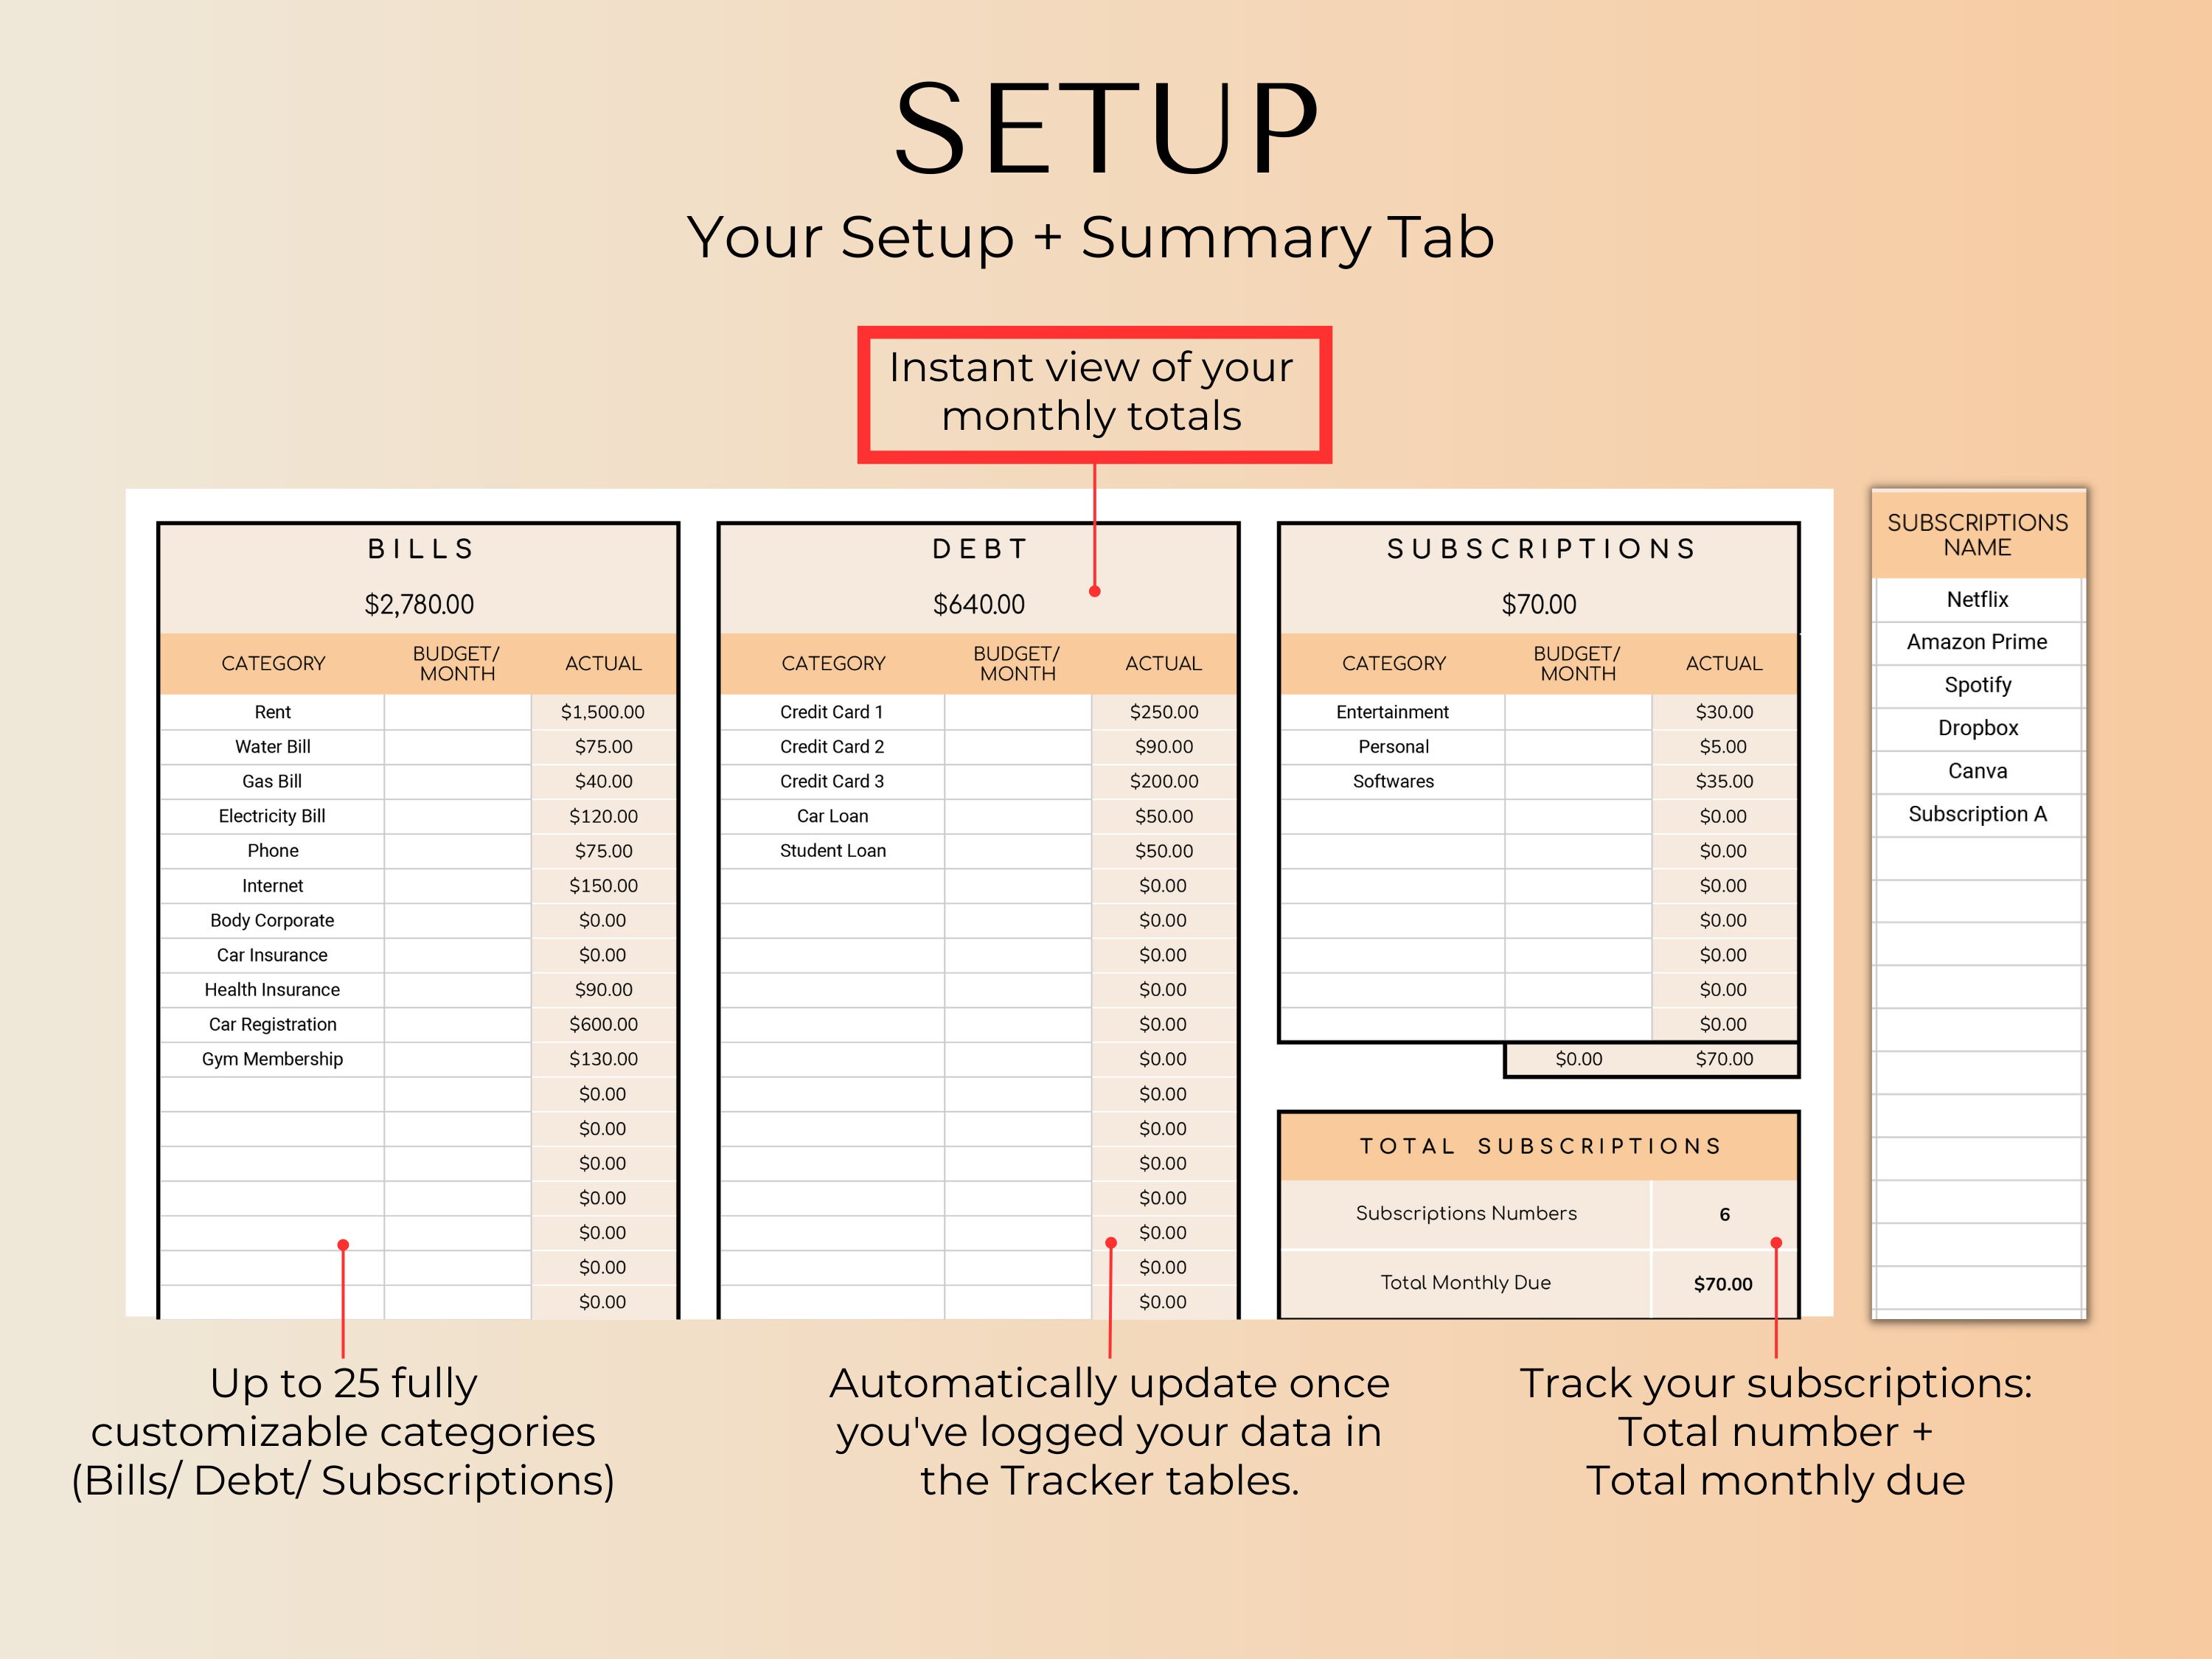
Task: Click the Debt ACTUAL column header
Action: (1164, 663)
